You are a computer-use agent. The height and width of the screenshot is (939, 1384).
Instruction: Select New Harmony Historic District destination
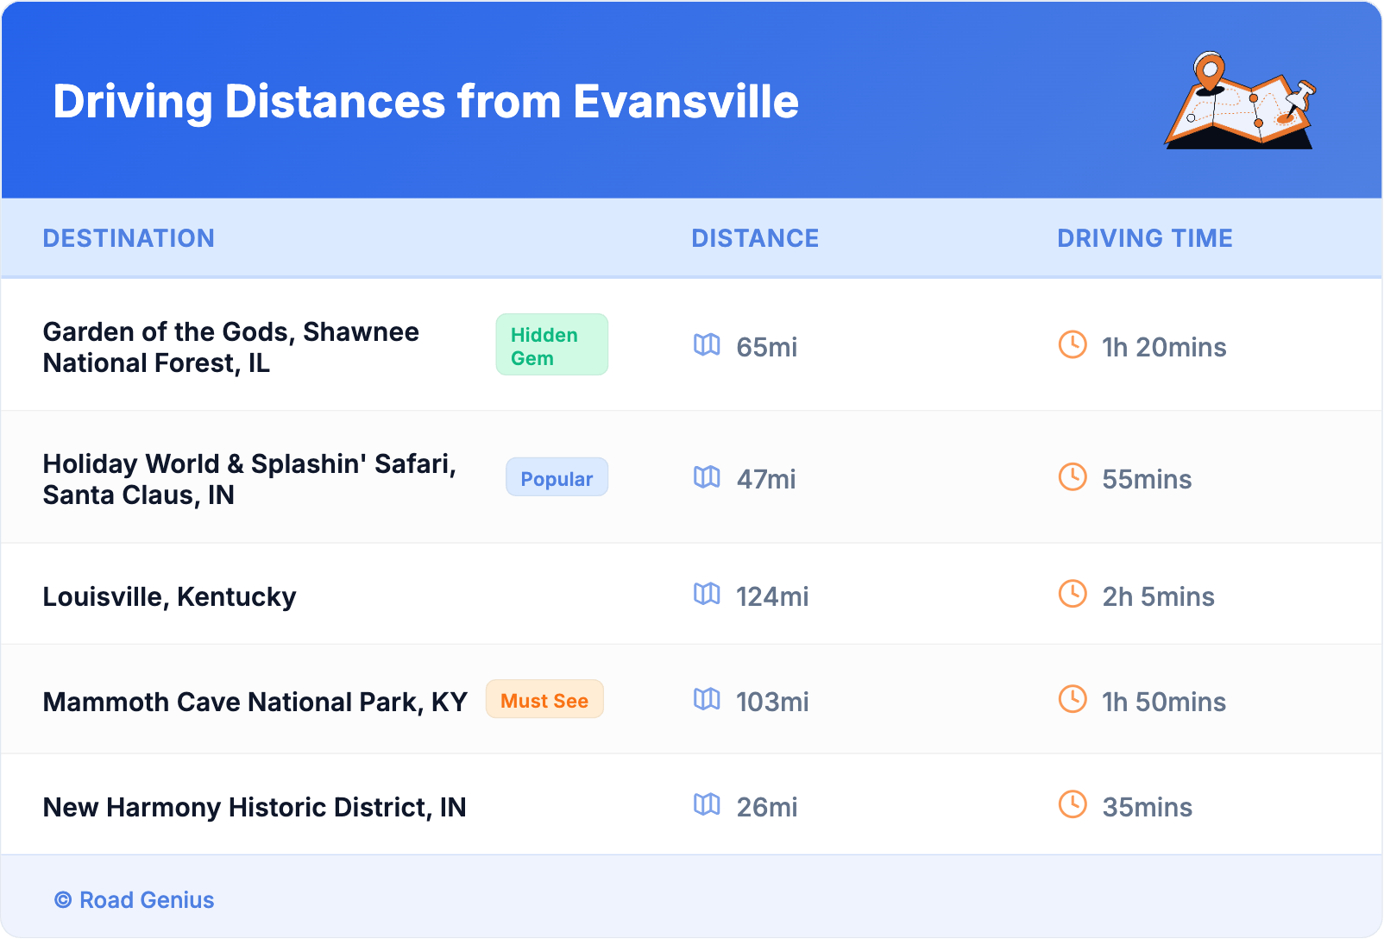[x=255, y=807]
